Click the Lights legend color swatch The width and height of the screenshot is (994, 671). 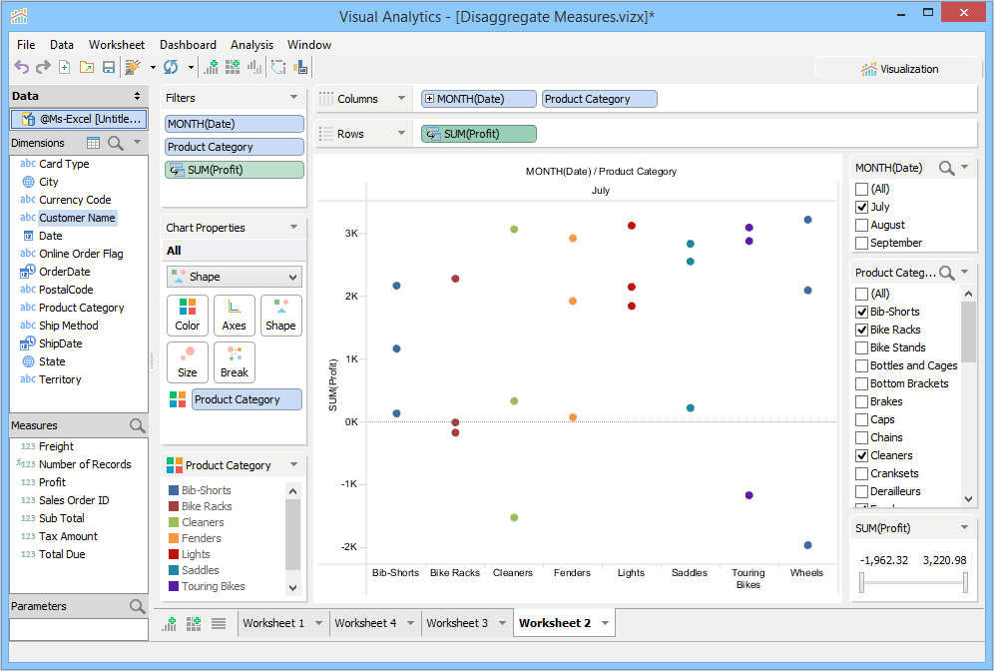tap(174, 554)
